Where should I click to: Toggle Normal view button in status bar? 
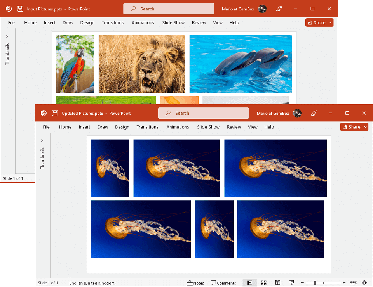[249, 283]
